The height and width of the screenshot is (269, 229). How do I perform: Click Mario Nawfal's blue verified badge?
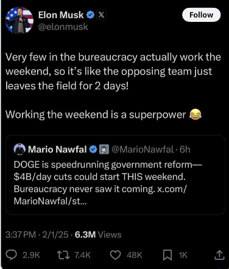(x=93, y=149)
